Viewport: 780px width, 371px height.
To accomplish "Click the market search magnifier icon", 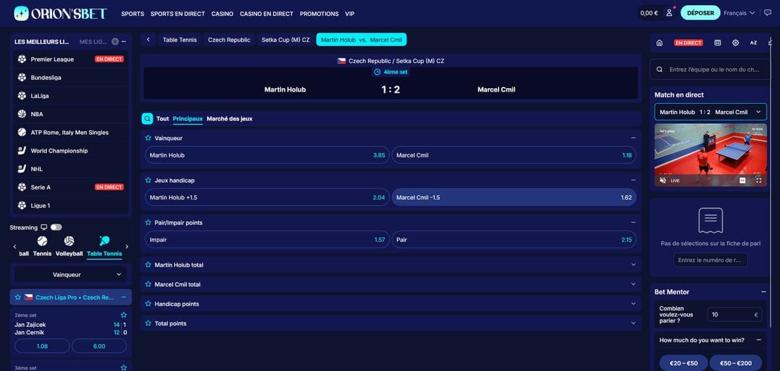I will pyautogui.click(x=148, y=119).
